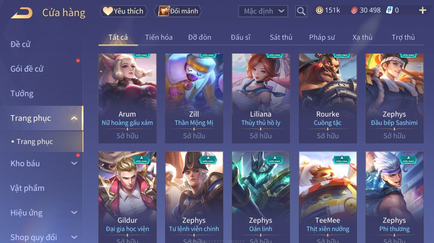Select the Pháp sư tab
The width and height of the screenshot is (434, 243).
click(322, 37)
